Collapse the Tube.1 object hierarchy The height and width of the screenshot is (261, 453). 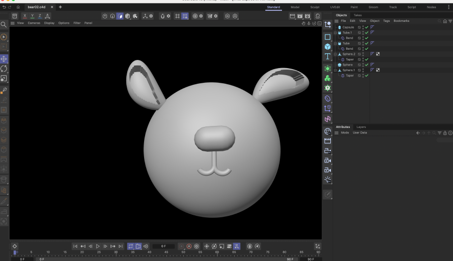click(x=335, y=32)
